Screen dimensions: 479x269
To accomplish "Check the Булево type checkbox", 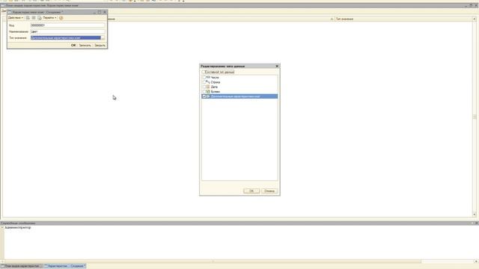I will (204, 91).
